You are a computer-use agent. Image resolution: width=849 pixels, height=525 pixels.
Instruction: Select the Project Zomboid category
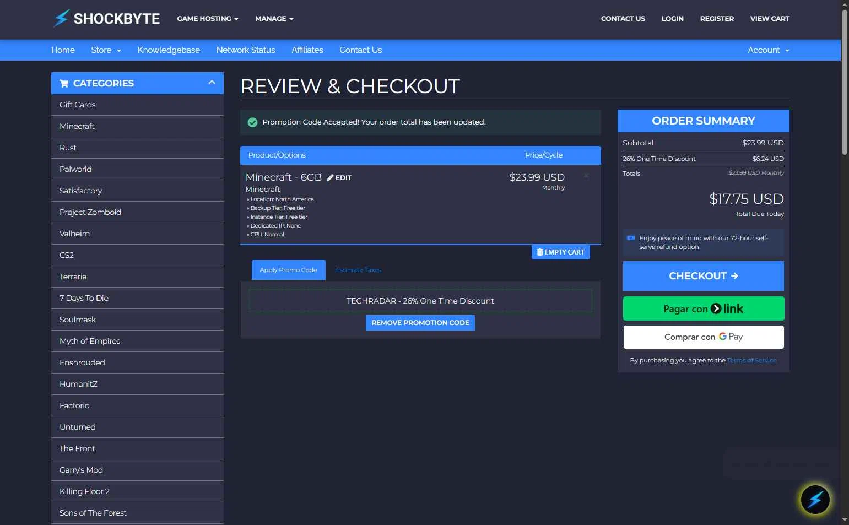tap(137, 212)
